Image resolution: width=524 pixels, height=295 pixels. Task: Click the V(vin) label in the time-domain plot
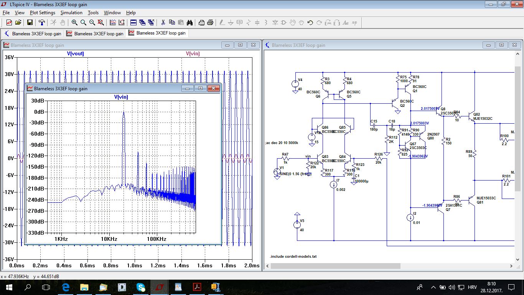point(193,53)
